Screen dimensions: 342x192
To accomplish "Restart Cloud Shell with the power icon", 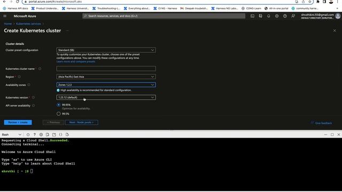I will pos(28,134).
